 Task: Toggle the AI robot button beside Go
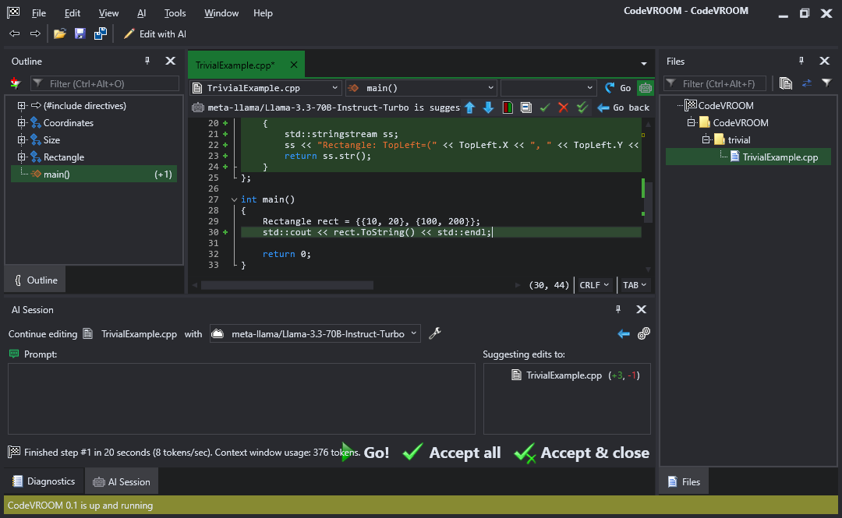pyautogui.click(x=645, y=88)
